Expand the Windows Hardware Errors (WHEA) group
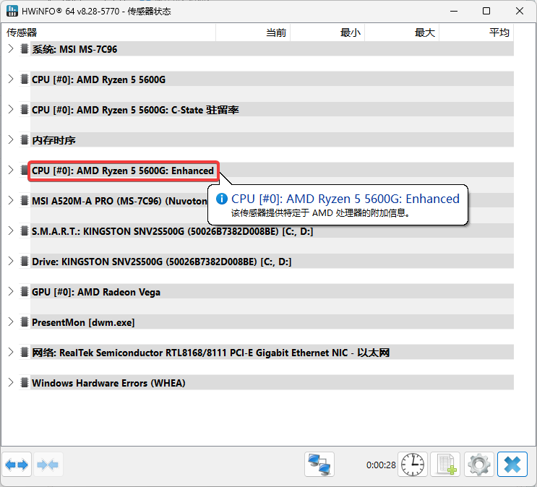This screenshot has width=537, height=487. point(11,382)
